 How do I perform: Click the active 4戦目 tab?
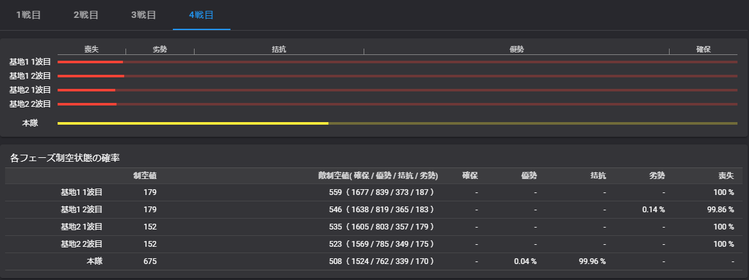click(201, 15)
